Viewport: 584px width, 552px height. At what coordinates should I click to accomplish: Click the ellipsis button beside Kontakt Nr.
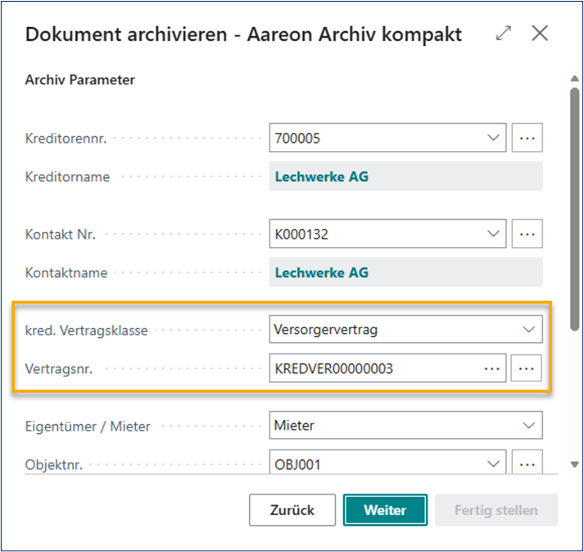coord(527,234)
